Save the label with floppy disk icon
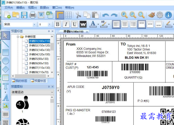 coord(24,15)
